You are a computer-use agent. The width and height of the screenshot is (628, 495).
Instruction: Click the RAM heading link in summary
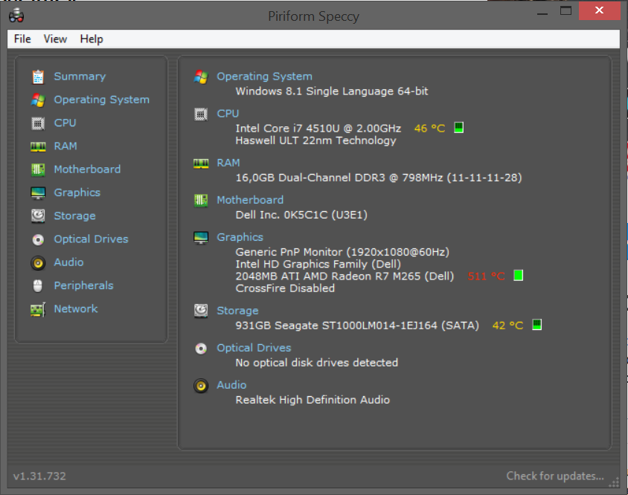coord(228,163)
